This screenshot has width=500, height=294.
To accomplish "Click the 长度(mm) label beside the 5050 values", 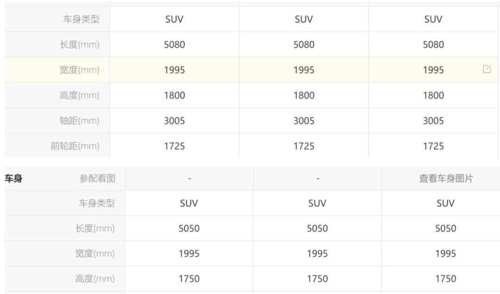I will click(x=95, y=228).
